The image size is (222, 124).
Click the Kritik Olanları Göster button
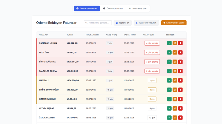click(x=174, y=23)
